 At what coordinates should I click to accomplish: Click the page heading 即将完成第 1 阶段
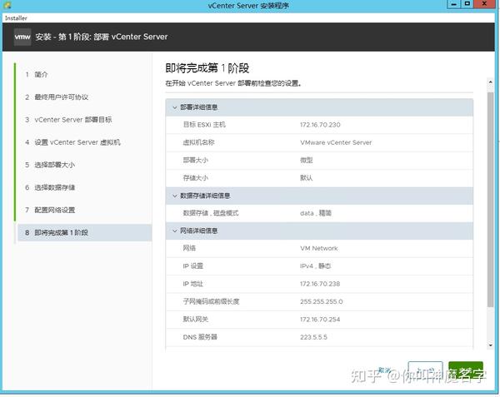207,68
